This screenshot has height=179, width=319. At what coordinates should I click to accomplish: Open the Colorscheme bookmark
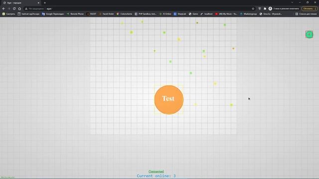(124, 14)
